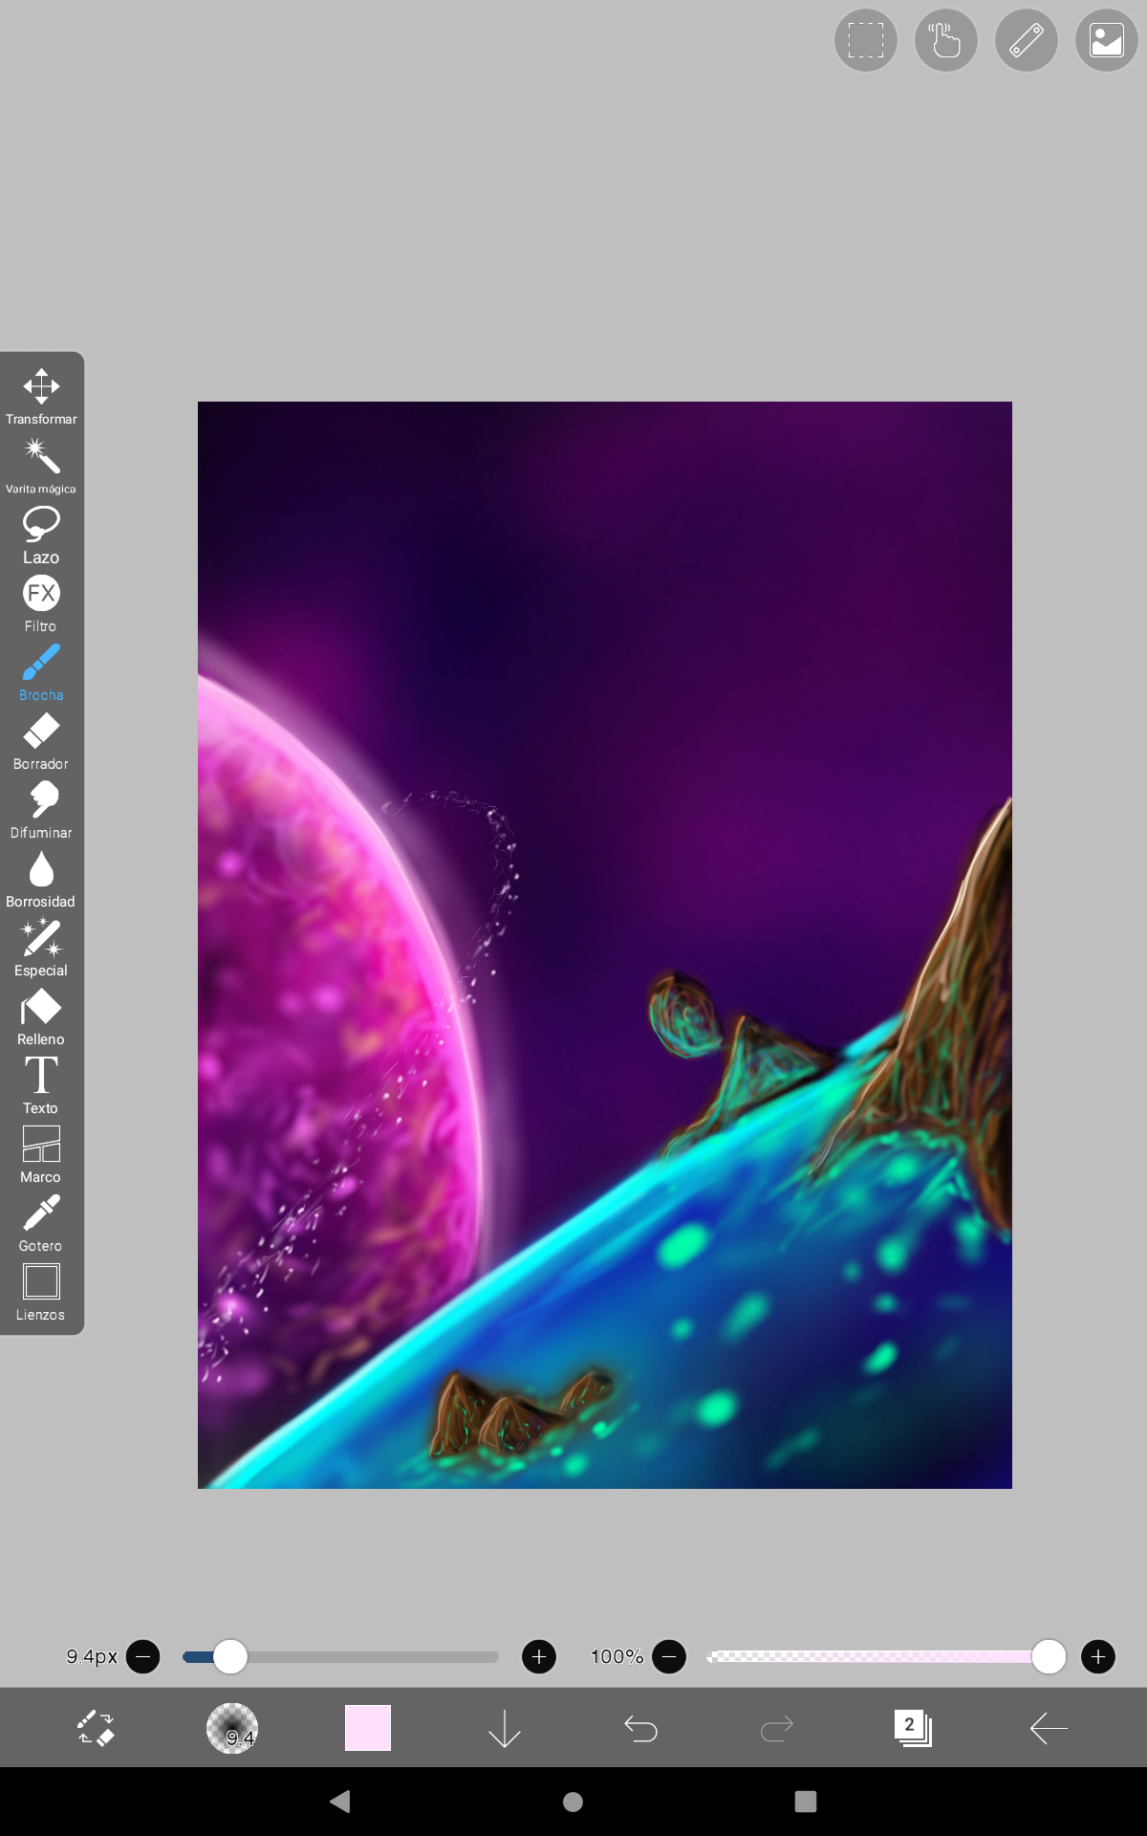Select the Varita mágica tool
The width and height of the screenshot is (1147, 1836).
coord(41,466)
